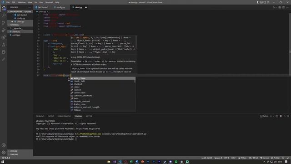
Task: Select config.py in Open Editors
Action: coord(20,18)
